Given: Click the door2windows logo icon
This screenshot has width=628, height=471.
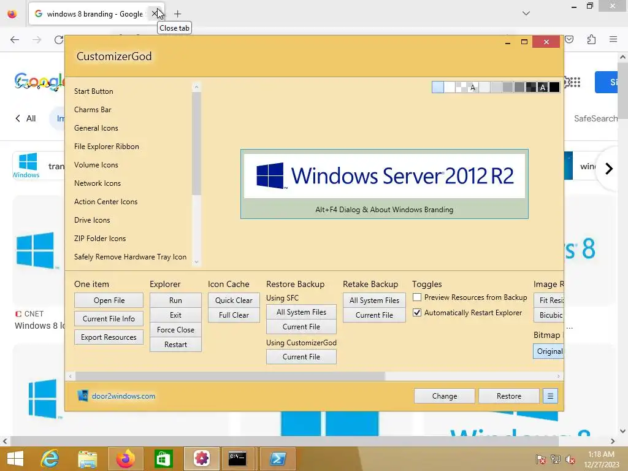Looking at the screenshot, I should [83, 396].
